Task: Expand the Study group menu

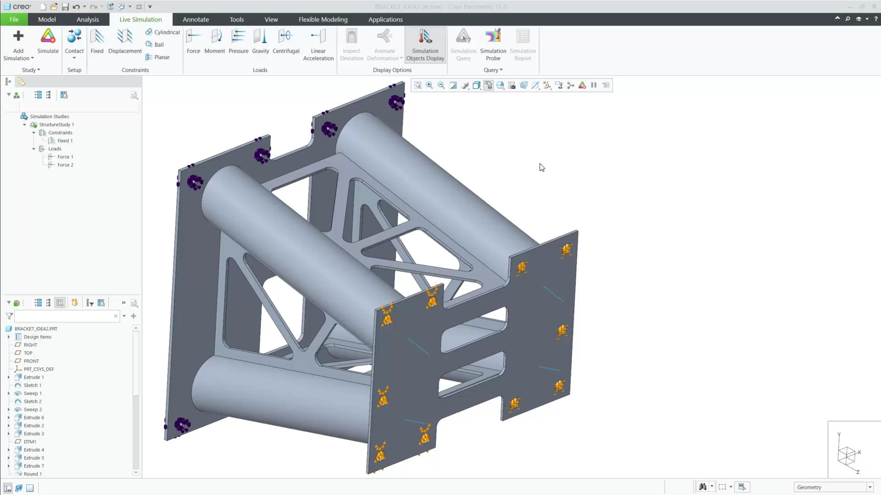Action: tap(31, 70)
